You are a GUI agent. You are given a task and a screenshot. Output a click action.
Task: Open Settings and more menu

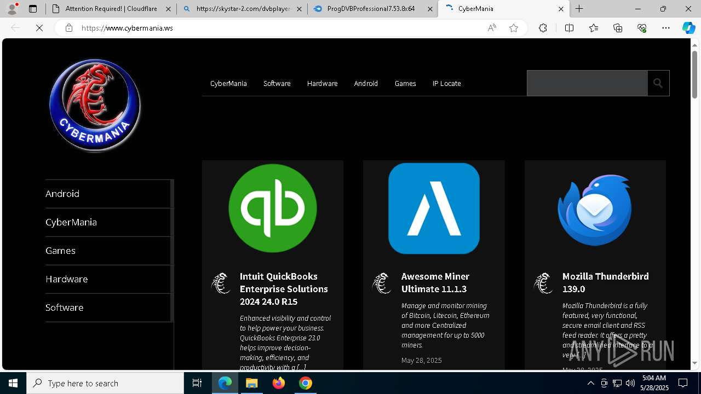[x=666, y=28]
